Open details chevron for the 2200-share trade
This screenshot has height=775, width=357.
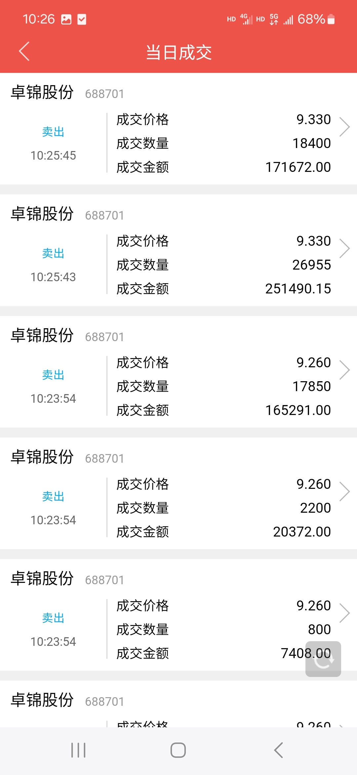345,491
